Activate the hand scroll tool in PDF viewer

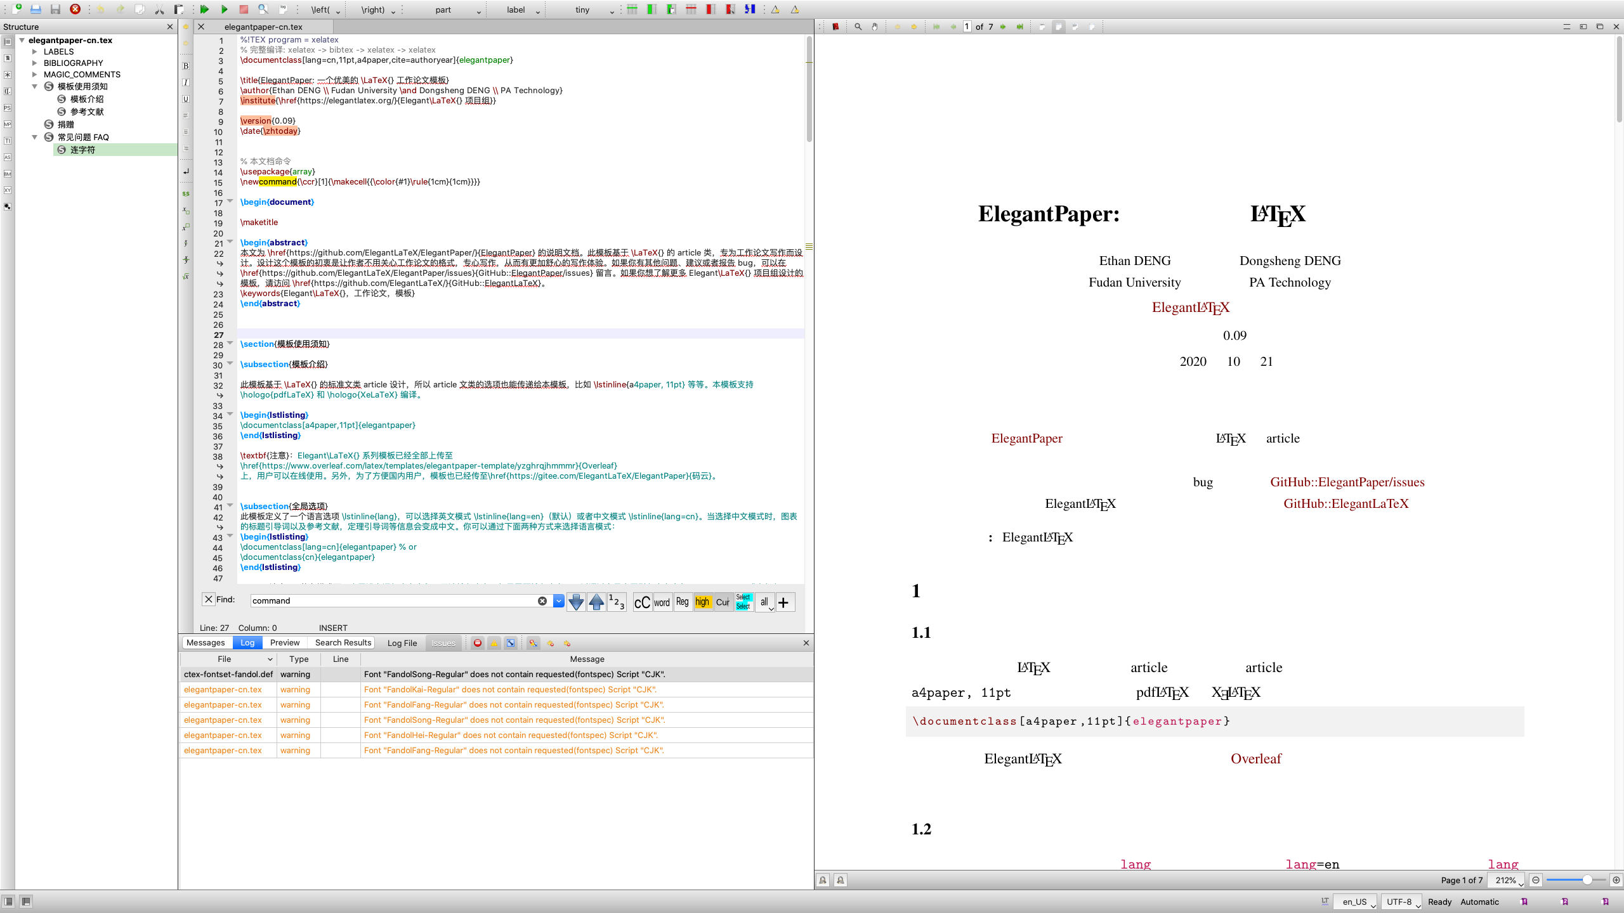coord(874,27)
